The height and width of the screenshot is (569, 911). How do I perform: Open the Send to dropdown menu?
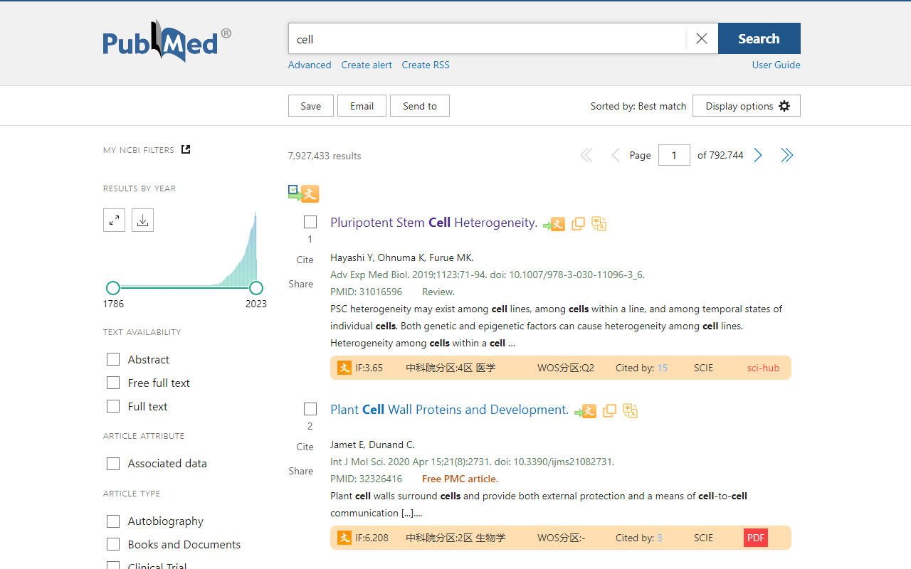420,106
